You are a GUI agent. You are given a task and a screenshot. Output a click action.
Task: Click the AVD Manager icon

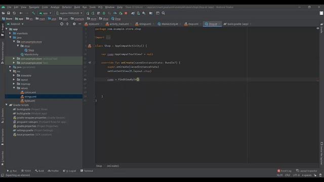[138, 13]
